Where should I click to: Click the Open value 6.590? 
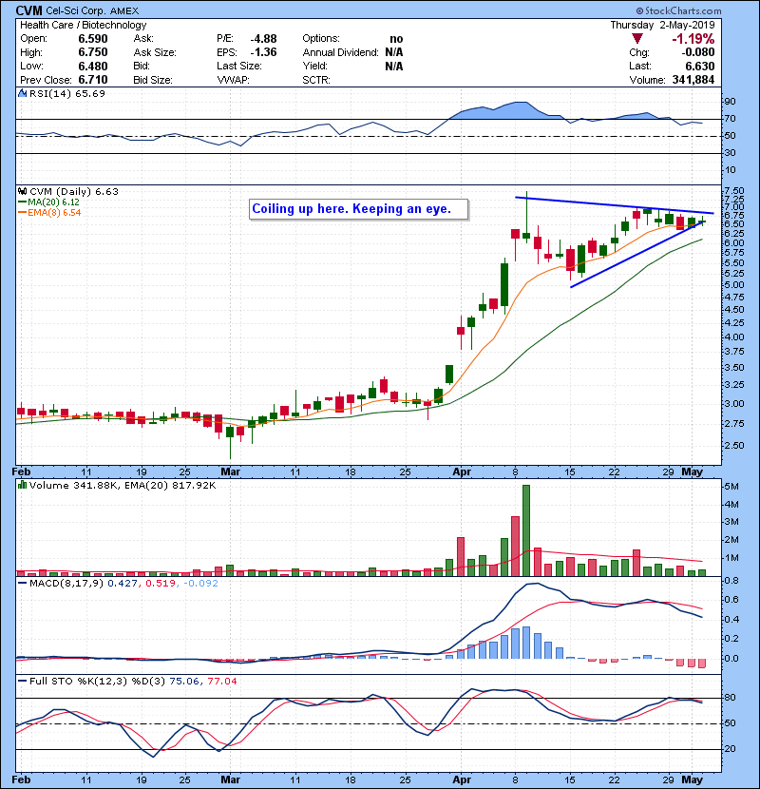click(93, 39)
